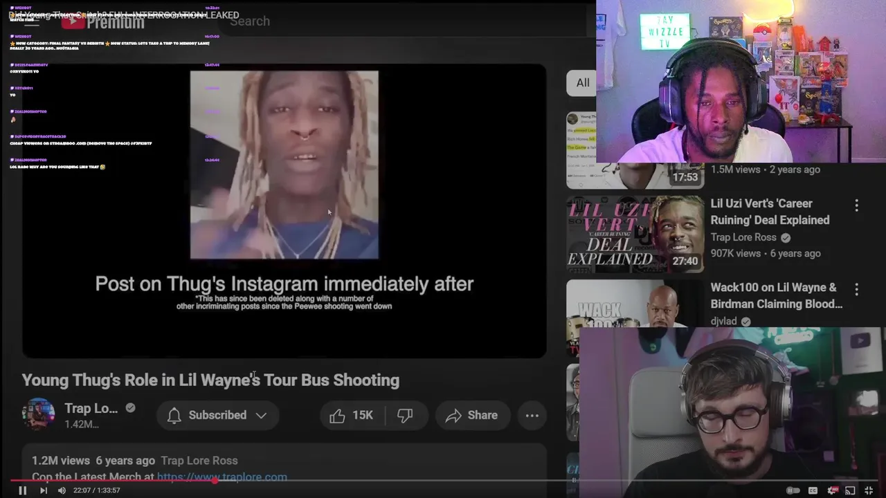This screenshot has width=886, height=498.
Task: Mute the player volume speaker icon
Action: click(x=62, y=490)
